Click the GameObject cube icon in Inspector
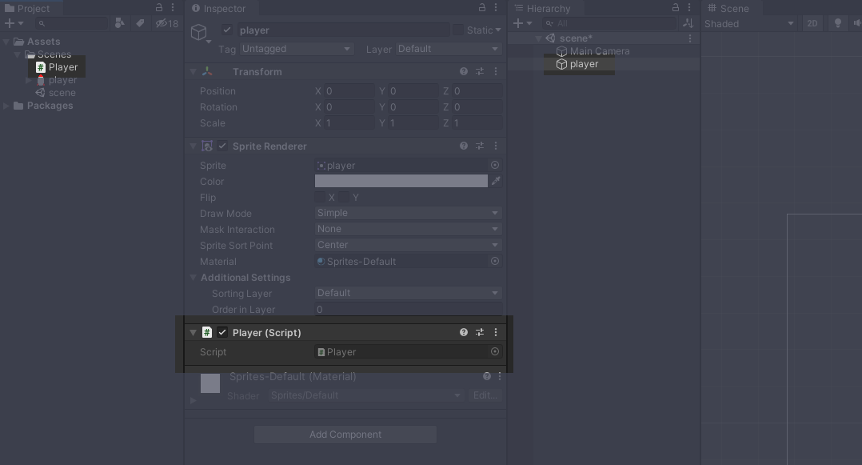The height and width of the screenshot is (465, 862). point(198,33)
